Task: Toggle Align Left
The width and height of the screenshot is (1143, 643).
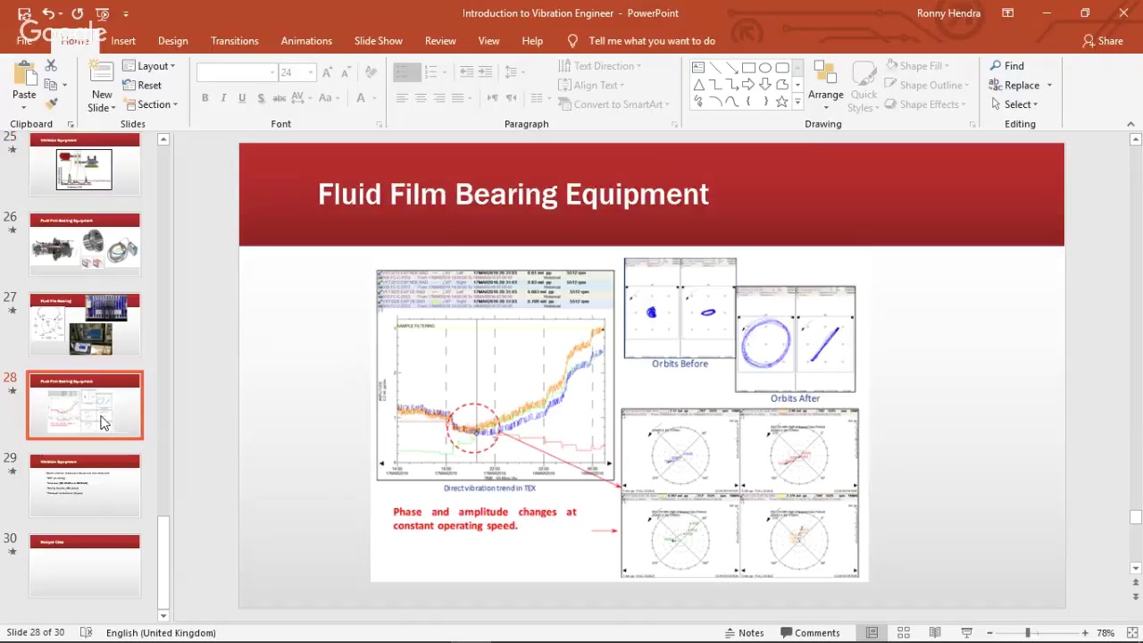Action: (x=402, y=98)
